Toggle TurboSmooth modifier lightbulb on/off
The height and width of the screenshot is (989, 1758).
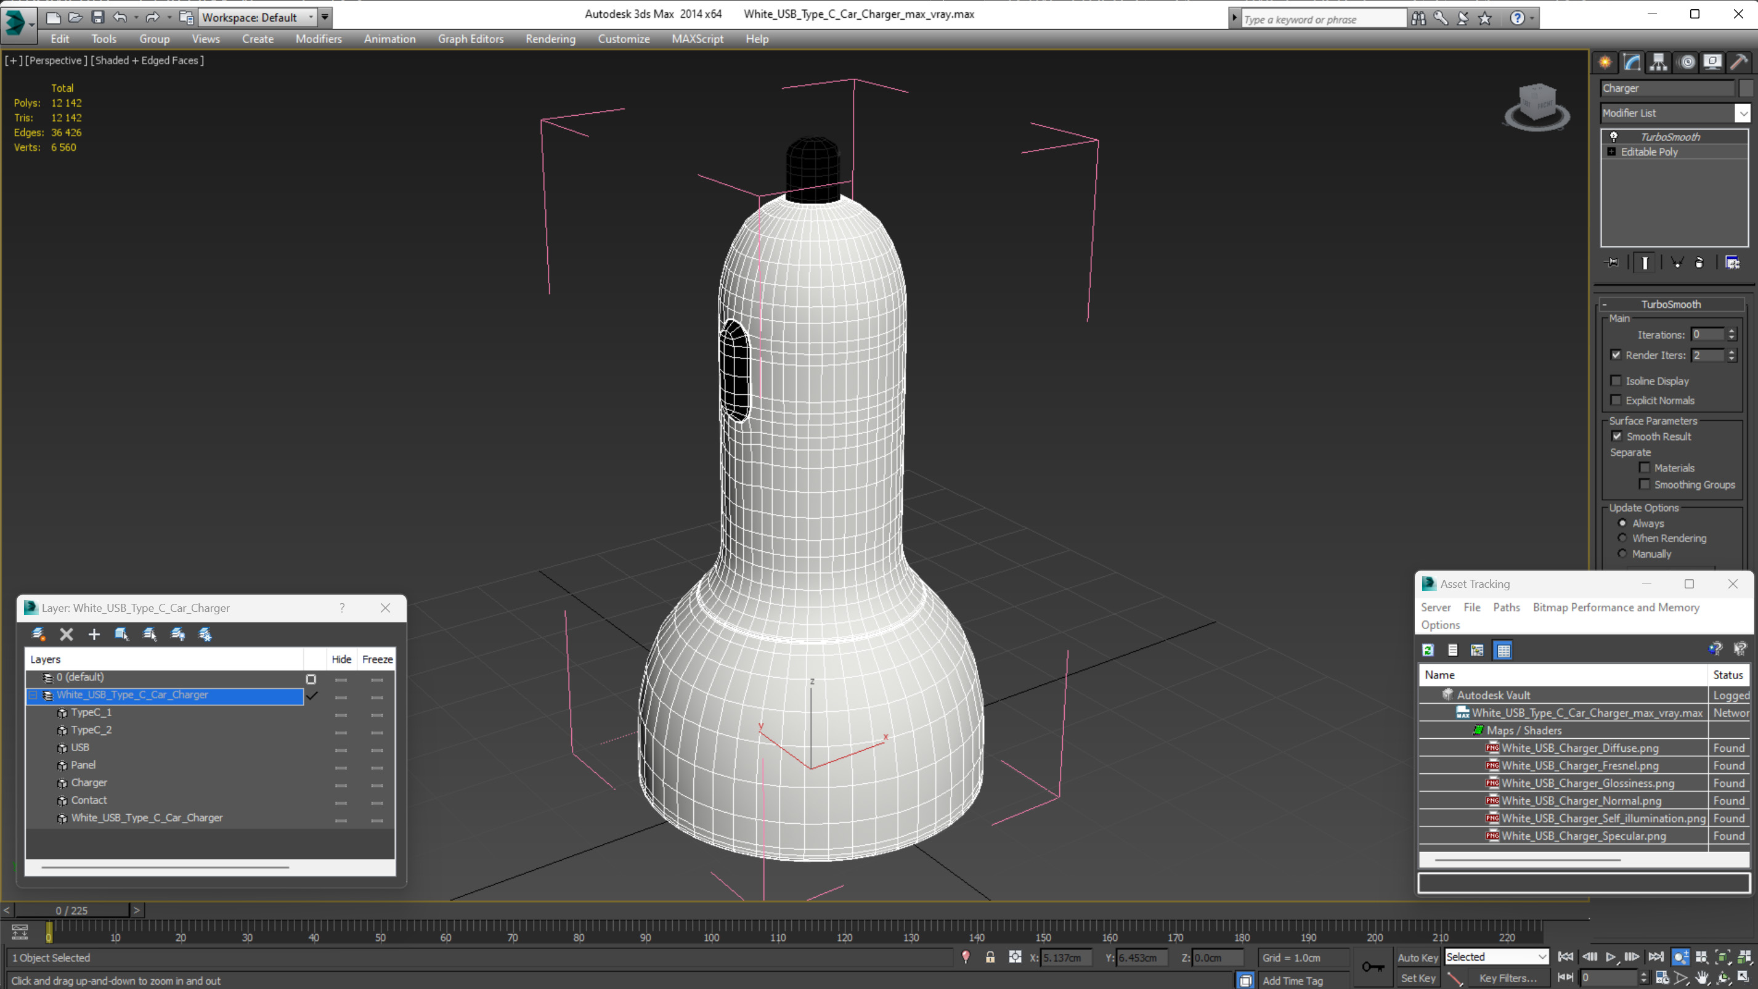coord(1614,137)
